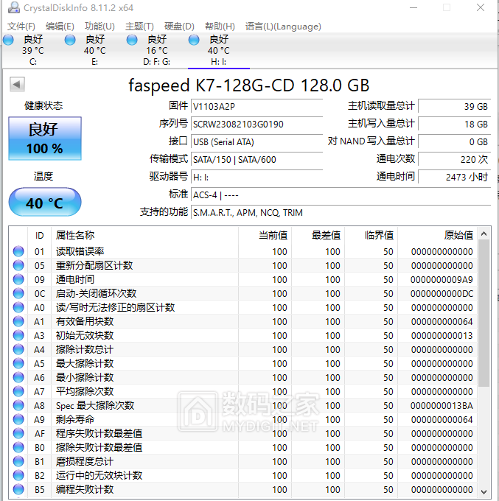The image size is (499, 501).
Task: Click the ID column header
Action: point(39,236)
